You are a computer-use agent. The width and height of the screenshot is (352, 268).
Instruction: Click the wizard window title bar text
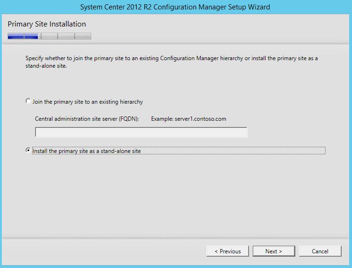[x=175, y=7]
